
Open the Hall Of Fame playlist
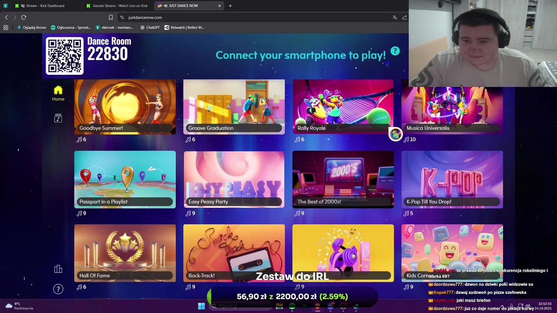125,253
